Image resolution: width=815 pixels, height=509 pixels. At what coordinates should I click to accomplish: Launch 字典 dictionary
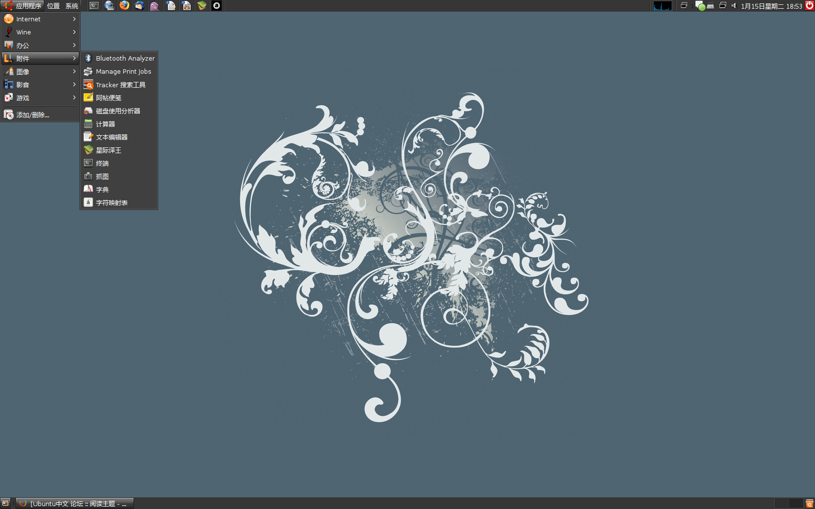pos(119,190)
